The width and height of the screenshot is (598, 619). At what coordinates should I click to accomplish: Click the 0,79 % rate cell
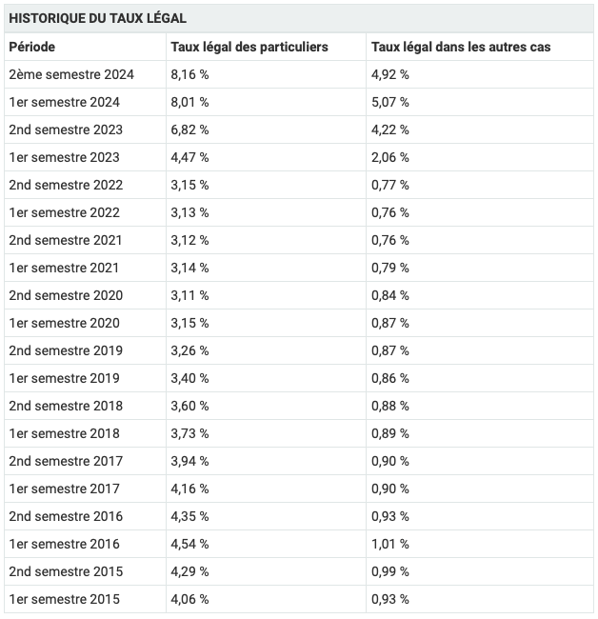coord(389,268)
